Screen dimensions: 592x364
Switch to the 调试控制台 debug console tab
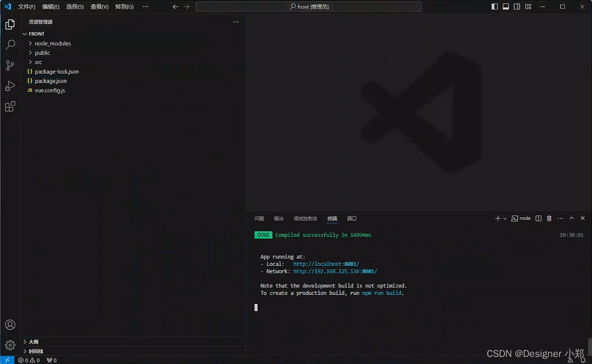(x=306, y=219)
